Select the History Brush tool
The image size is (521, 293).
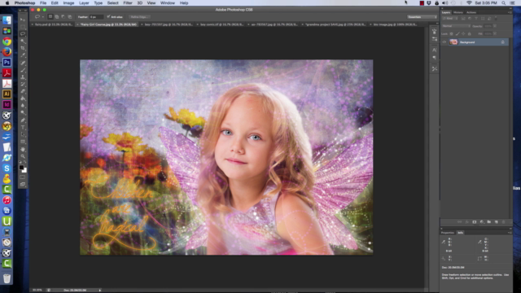pyautogui.click(x=23, y=84)
